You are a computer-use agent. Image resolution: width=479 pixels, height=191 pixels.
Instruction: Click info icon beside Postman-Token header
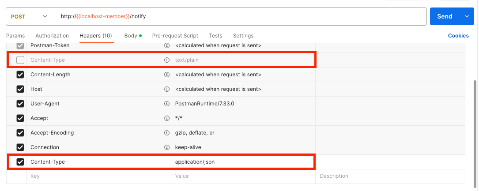point(167,45)
